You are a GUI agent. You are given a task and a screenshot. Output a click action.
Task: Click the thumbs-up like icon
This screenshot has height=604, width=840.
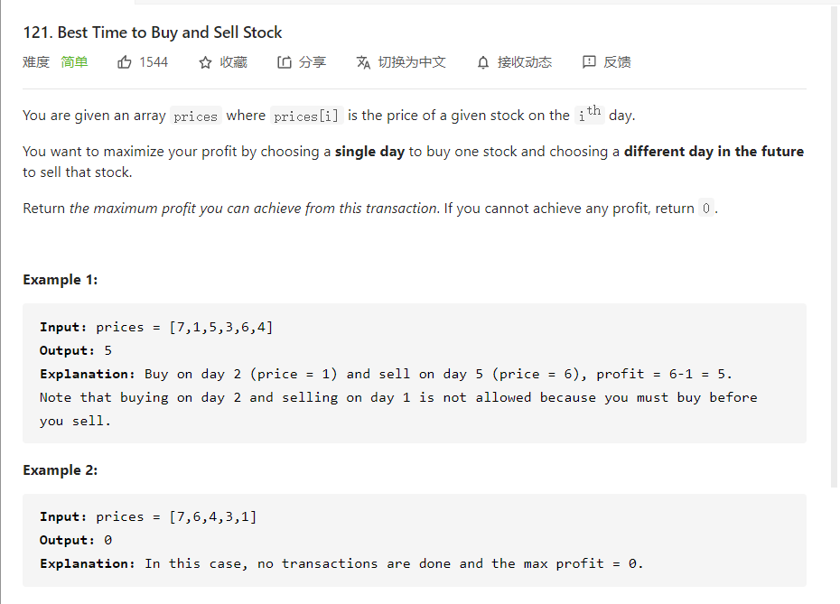coord(125,62)
